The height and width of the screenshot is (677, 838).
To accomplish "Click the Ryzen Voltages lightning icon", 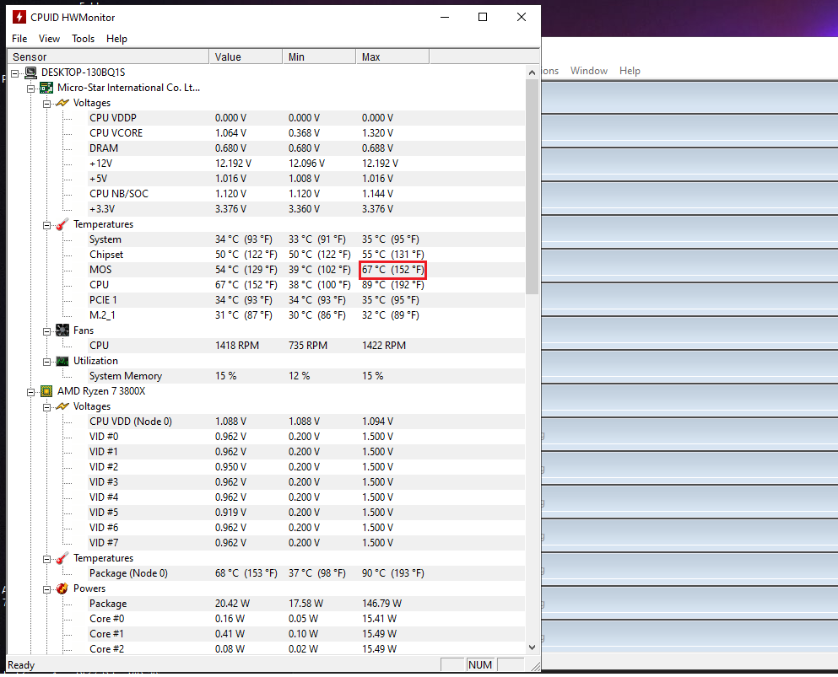I will click(62, 407).
